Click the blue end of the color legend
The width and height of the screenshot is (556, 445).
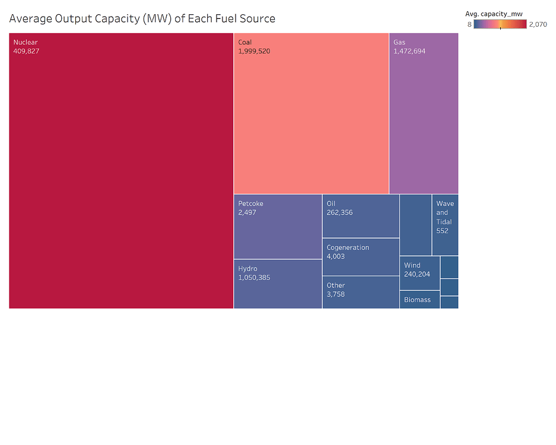tap(478, 24)
